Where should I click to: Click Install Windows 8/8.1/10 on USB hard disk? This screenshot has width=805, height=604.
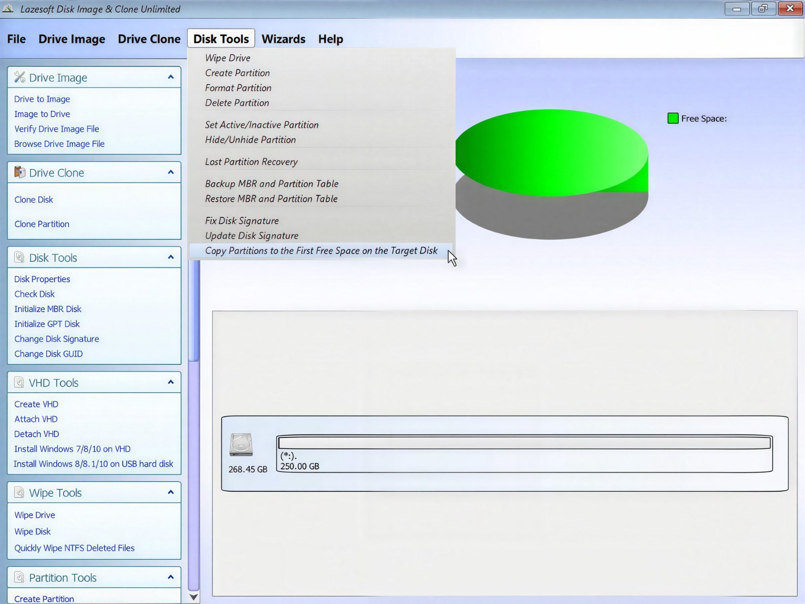tap(94, 464)
